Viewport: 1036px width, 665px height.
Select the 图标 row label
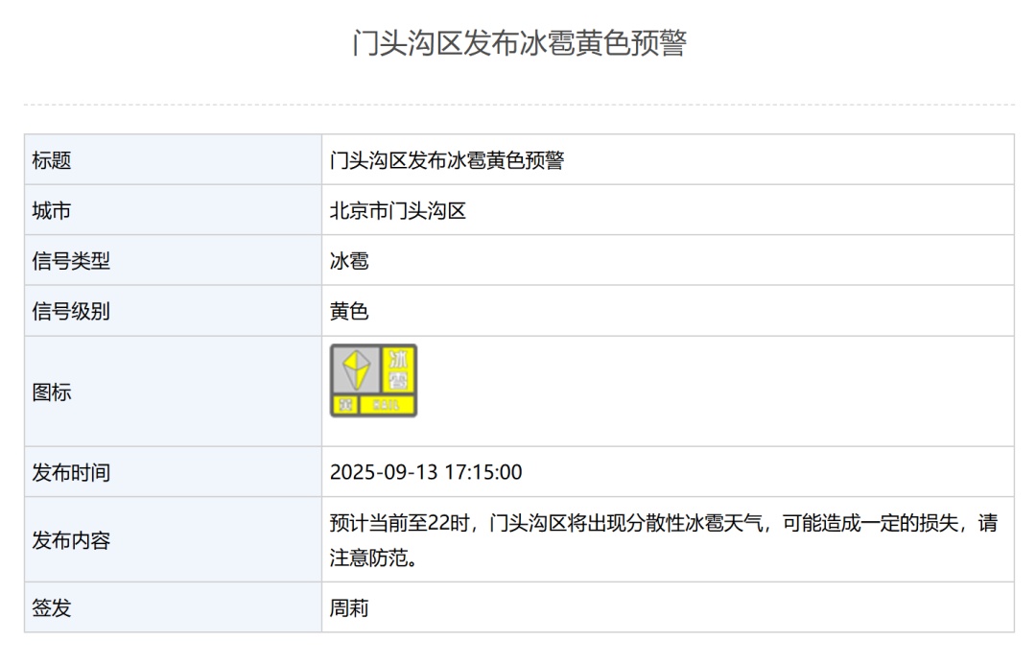coord(52,392)
